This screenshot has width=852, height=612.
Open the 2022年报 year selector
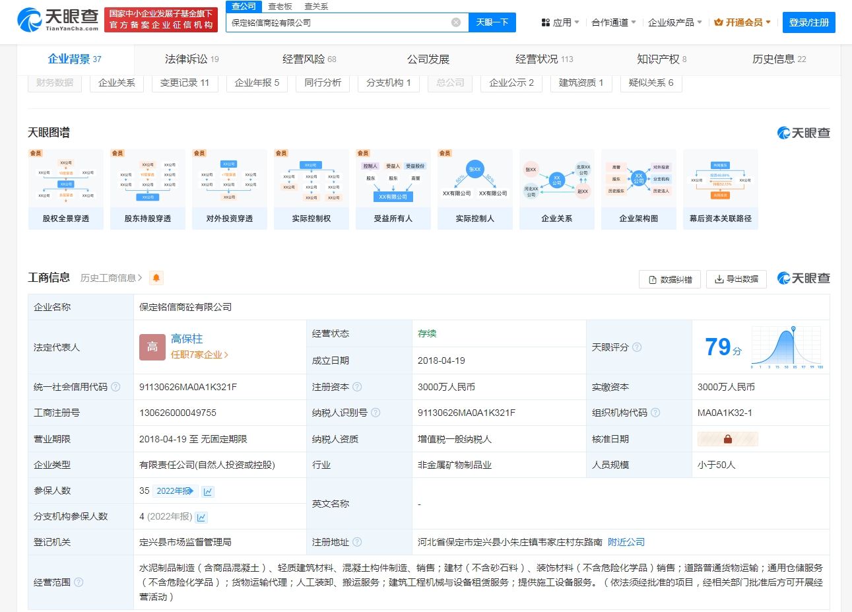[175, 491]
